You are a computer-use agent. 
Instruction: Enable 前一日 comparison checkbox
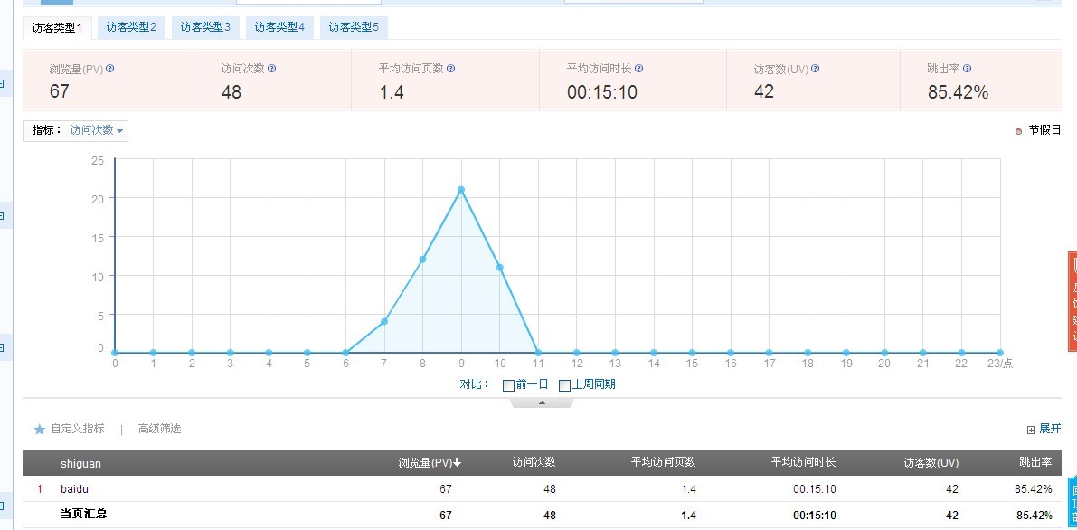(508, 385)
